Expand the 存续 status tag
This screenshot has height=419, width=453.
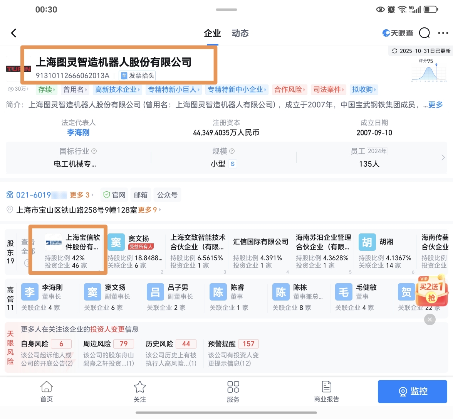tap(46, 90)
